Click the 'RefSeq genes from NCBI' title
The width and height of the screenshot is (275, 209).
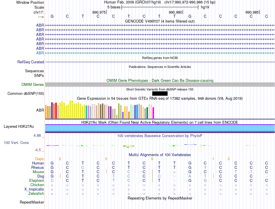[160, 58]
